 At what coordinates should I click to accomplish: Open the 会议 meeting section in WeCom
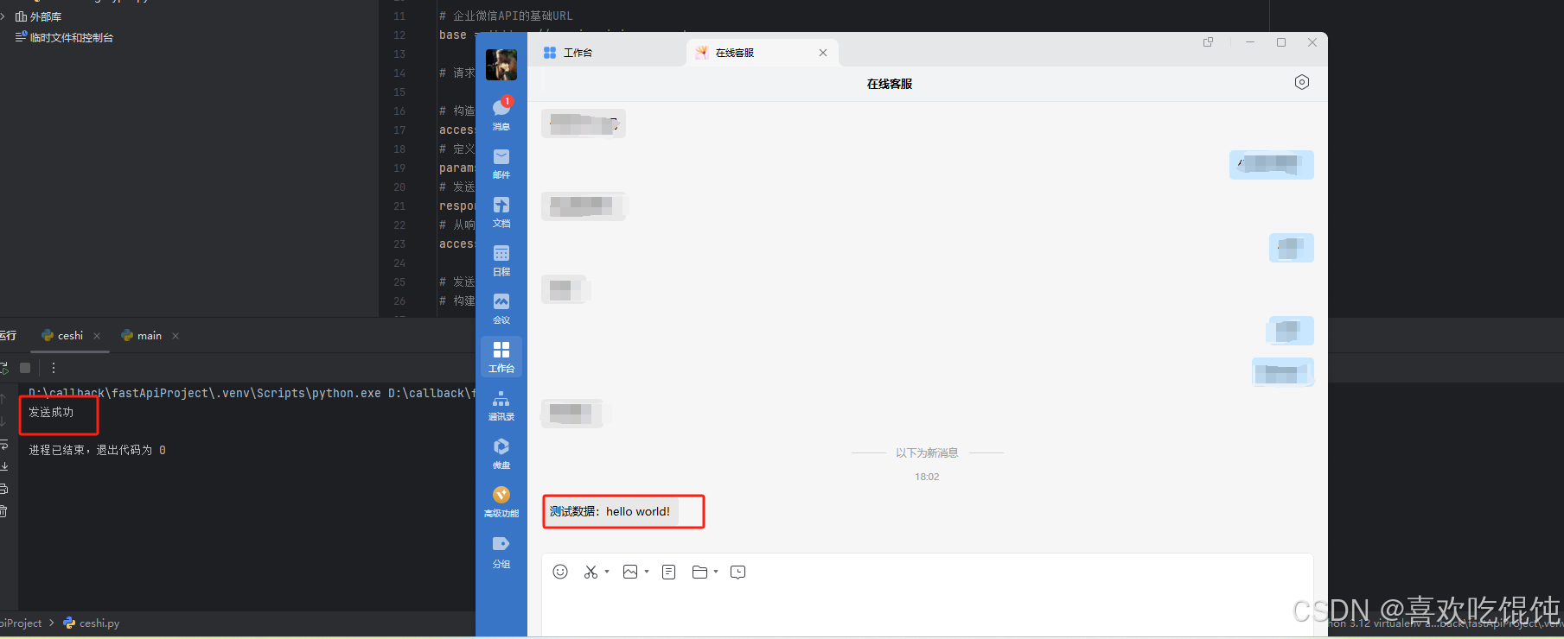coord(501,307)
